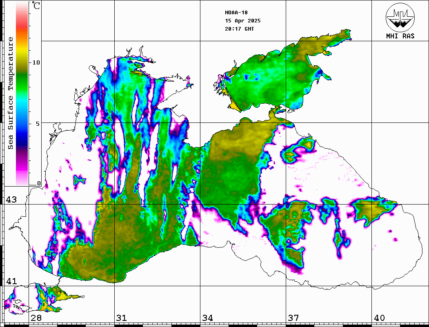Click the longitude label '37'

pos(293,318)
